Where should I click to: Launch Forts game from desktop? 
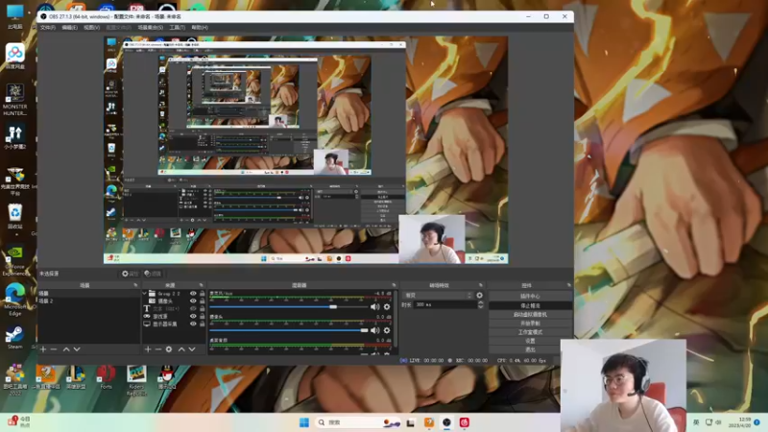[106, 377]
